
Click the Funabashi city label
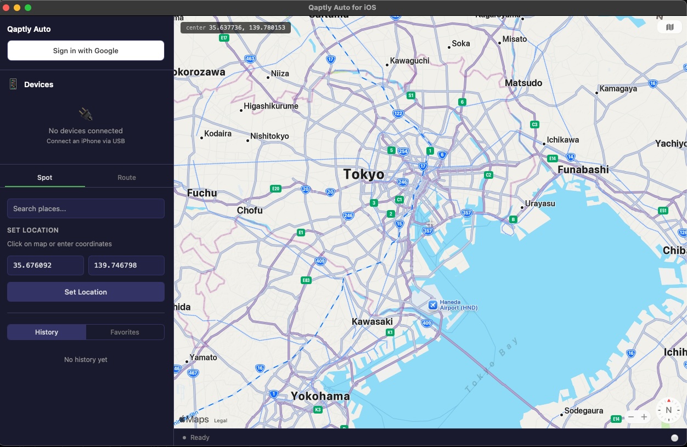[583, 169]
